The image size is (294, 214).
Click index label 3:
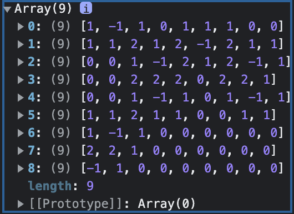[34, 79]
